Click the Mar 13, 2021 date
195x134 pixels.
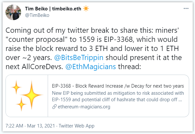41,126
